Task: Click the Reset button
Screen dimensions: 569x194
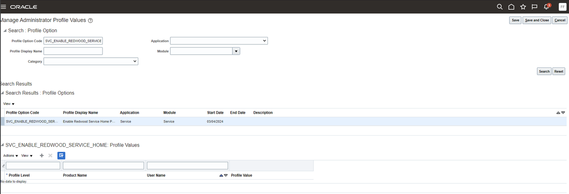Action: (x=559, y=71)
